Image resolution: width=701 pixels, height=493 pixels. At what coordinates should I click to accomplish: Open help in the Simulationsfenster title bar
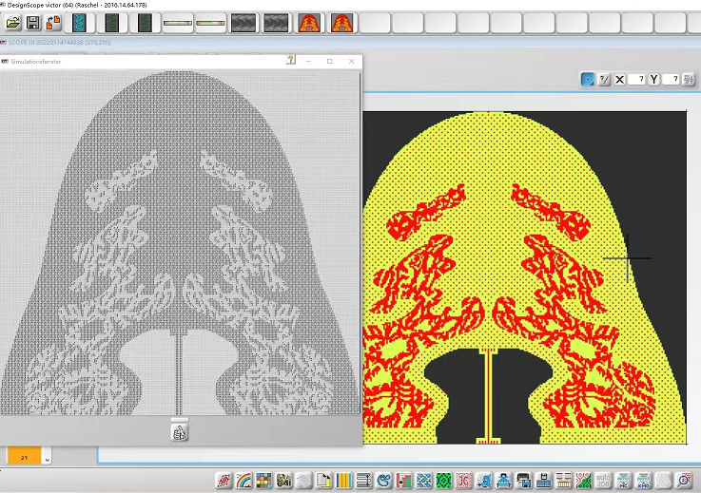click(x=291, y=60)
